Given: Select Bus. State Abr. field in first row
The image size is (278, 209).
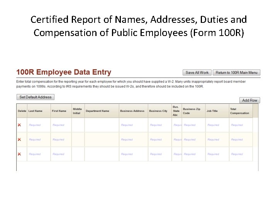Looking at the screenshot, I should [x=177, y=125].
